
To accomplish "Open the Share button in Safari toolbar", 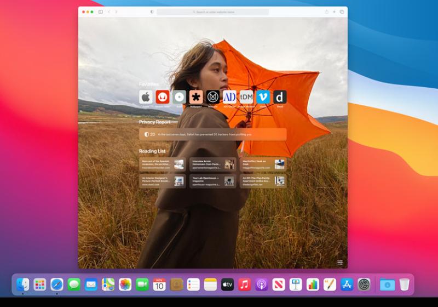I will pos(326,12).
